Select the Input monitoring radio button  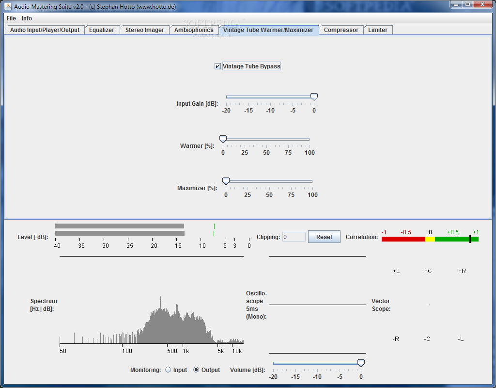[168, 370]
